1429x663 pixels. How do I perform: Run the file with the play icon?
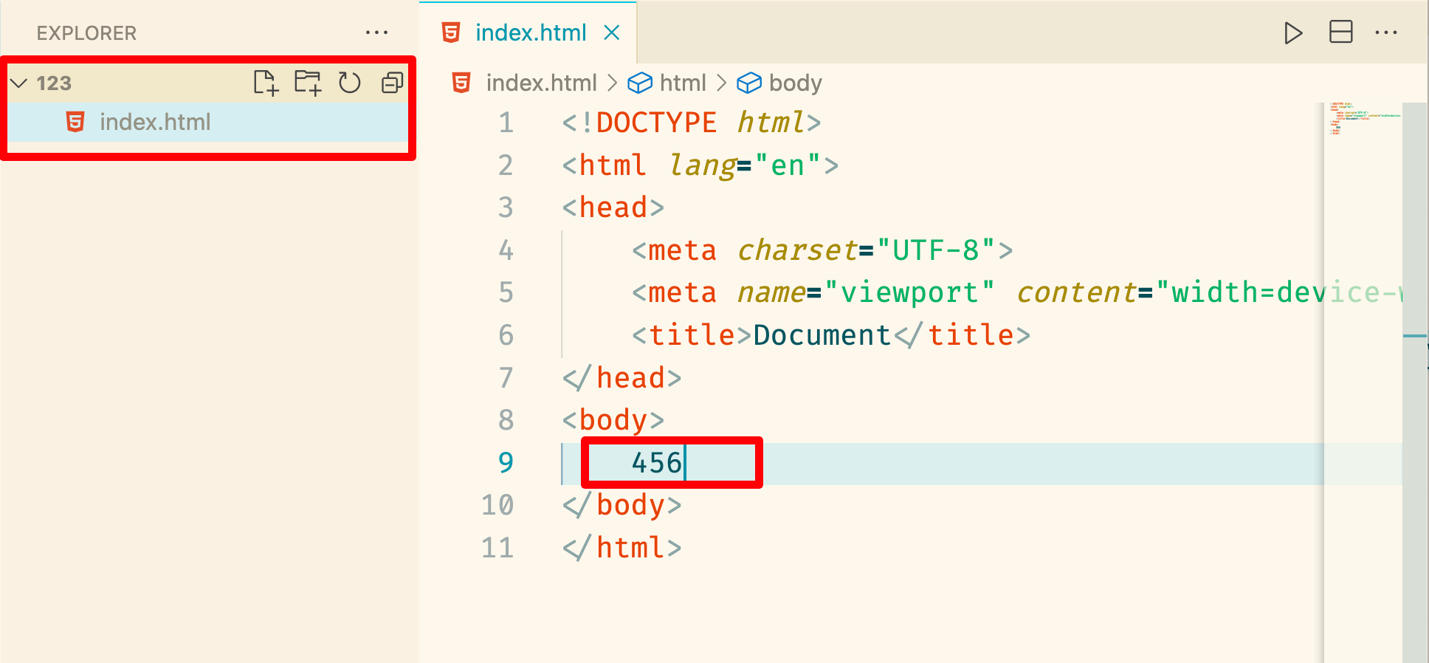click(x=1293, y=33)
